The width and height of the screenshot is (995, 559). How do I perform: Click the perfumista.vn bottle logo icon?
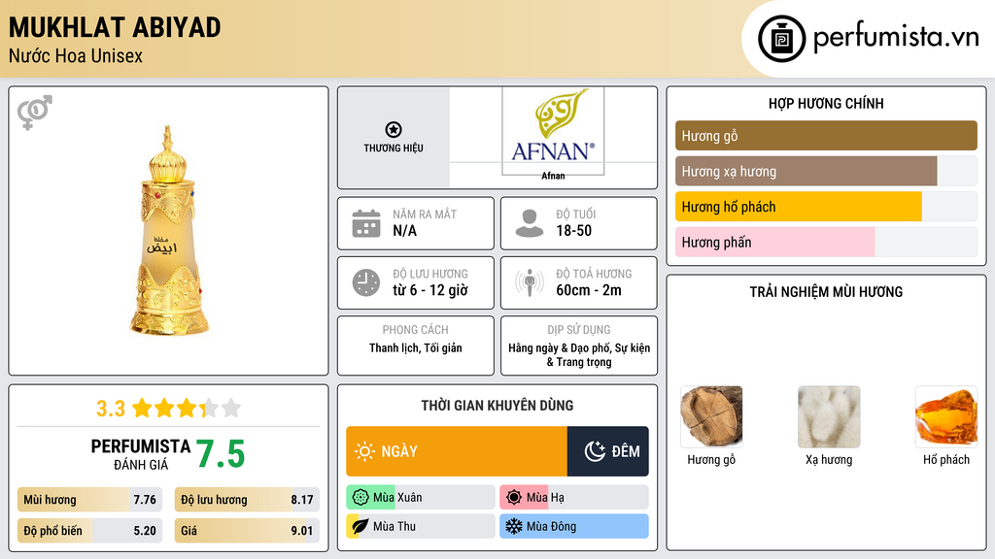coord(782,39)
